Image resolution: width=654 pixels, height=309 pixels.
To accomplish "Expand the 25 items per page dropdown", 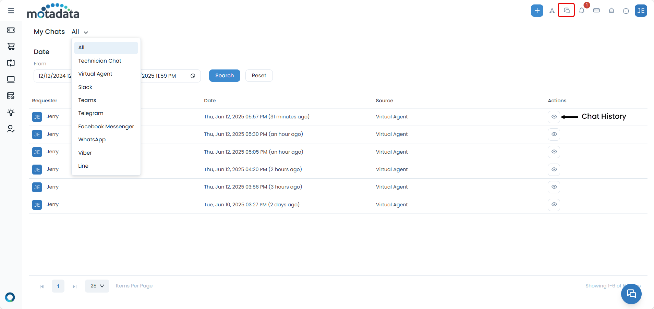I will (97, 286).
